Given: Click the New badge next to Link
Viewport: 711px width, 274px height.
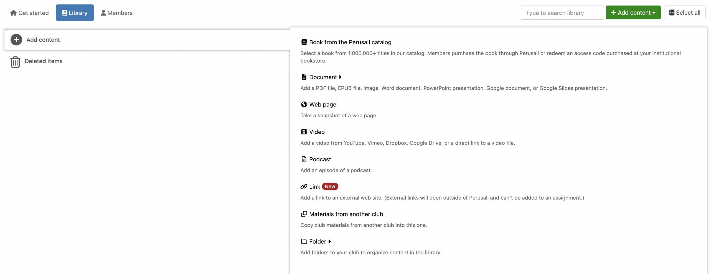Looking at the screenshot, I should coord(330,187).
